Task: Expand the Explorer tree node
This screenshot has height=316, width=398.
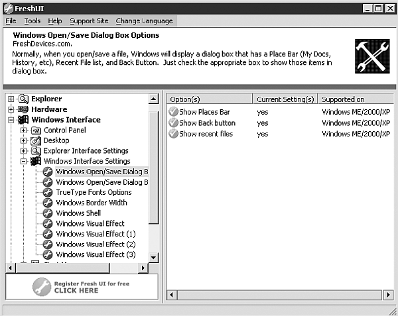Action: [x=11, y=99]
